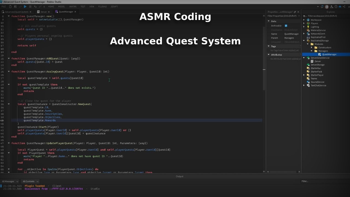
Task: Switch to the AVATAR ribbon tab
Action: 73,7
